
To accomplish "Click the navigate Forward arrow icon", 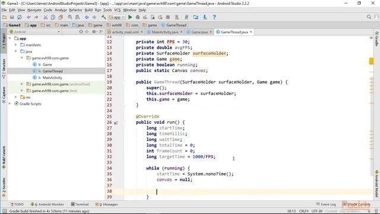I will pos(94,17).
